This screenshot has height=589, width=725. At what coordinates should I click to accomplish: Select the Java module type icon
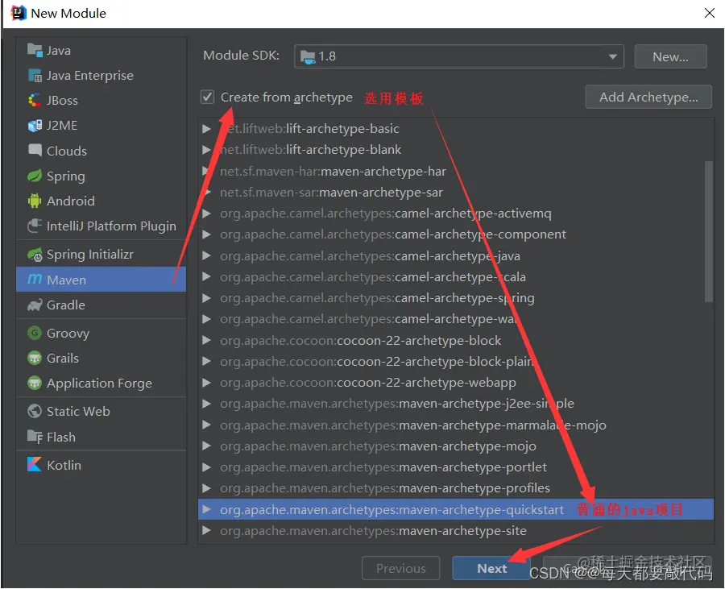(35, 49)
